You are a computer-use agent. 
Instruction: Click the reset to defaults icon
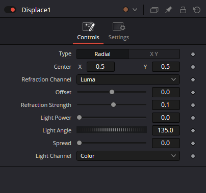click(197, 10)
